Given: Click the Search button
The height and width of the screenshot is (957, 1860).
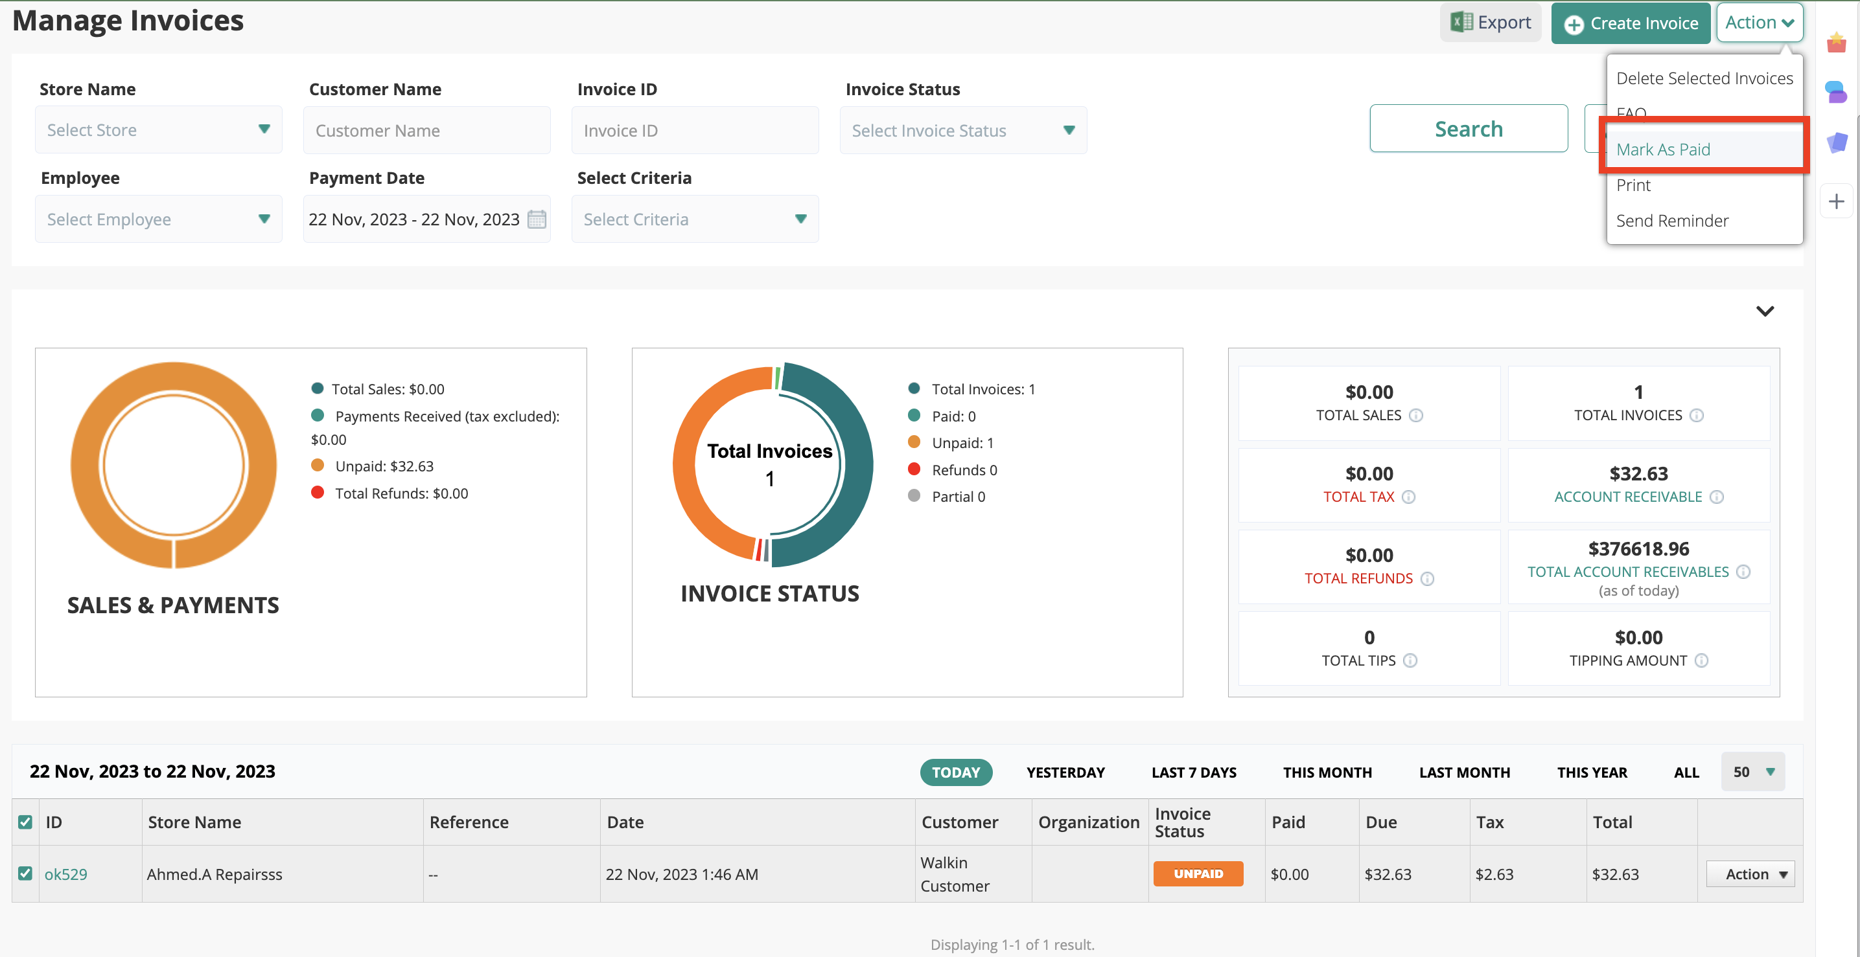Looking at the screenshot, I should (1468, 128).
